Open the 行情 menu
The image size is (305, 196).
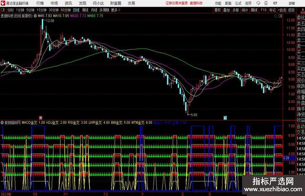(40, 3)
